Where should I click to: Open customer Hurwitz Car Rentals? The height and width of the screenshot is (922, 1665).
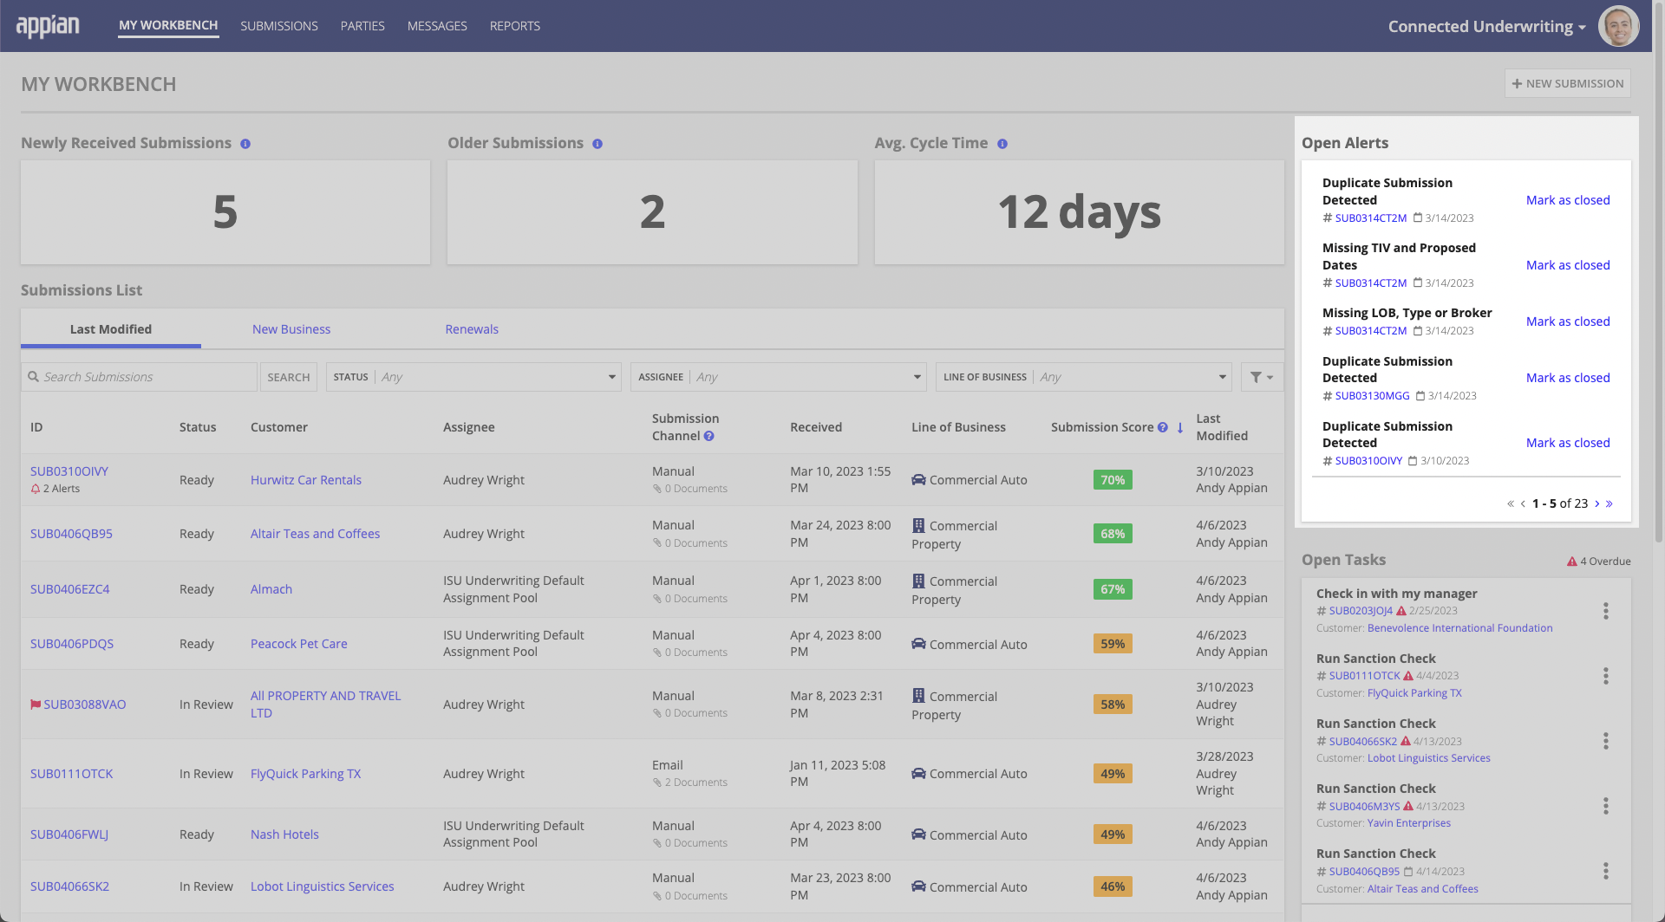[306, 480]
